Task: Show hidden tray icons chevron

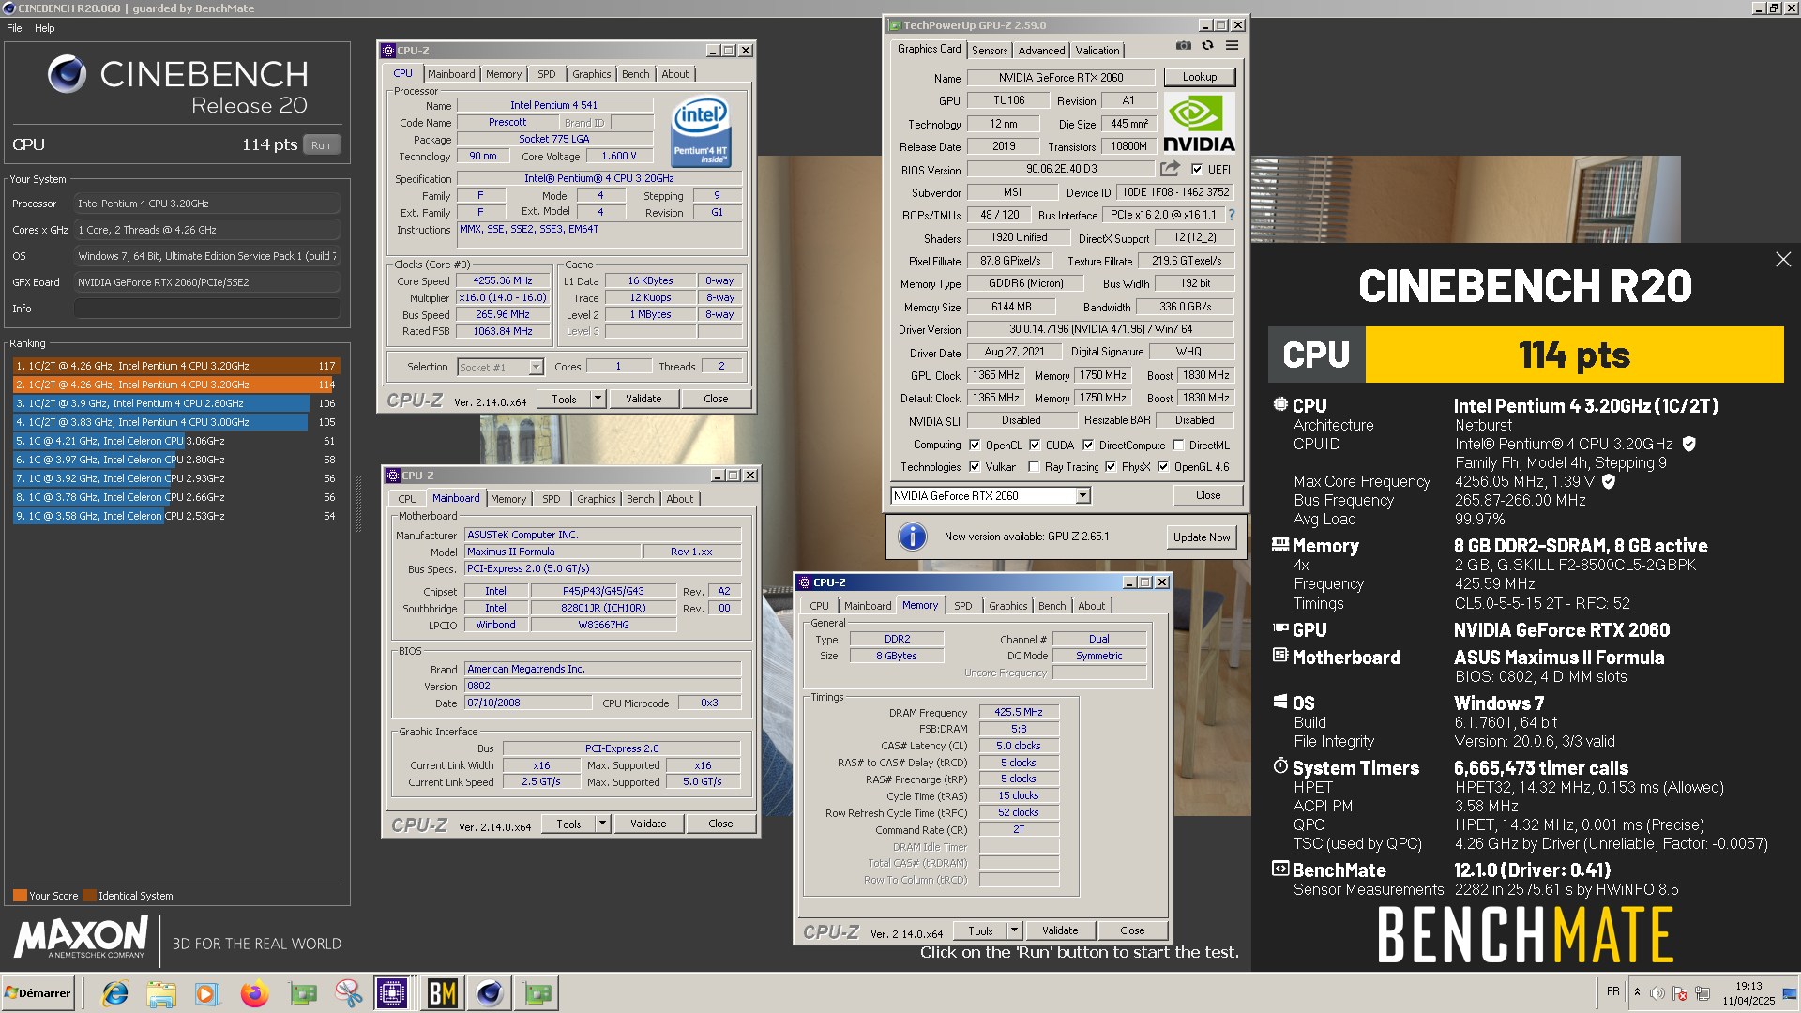Action: 1637,992
